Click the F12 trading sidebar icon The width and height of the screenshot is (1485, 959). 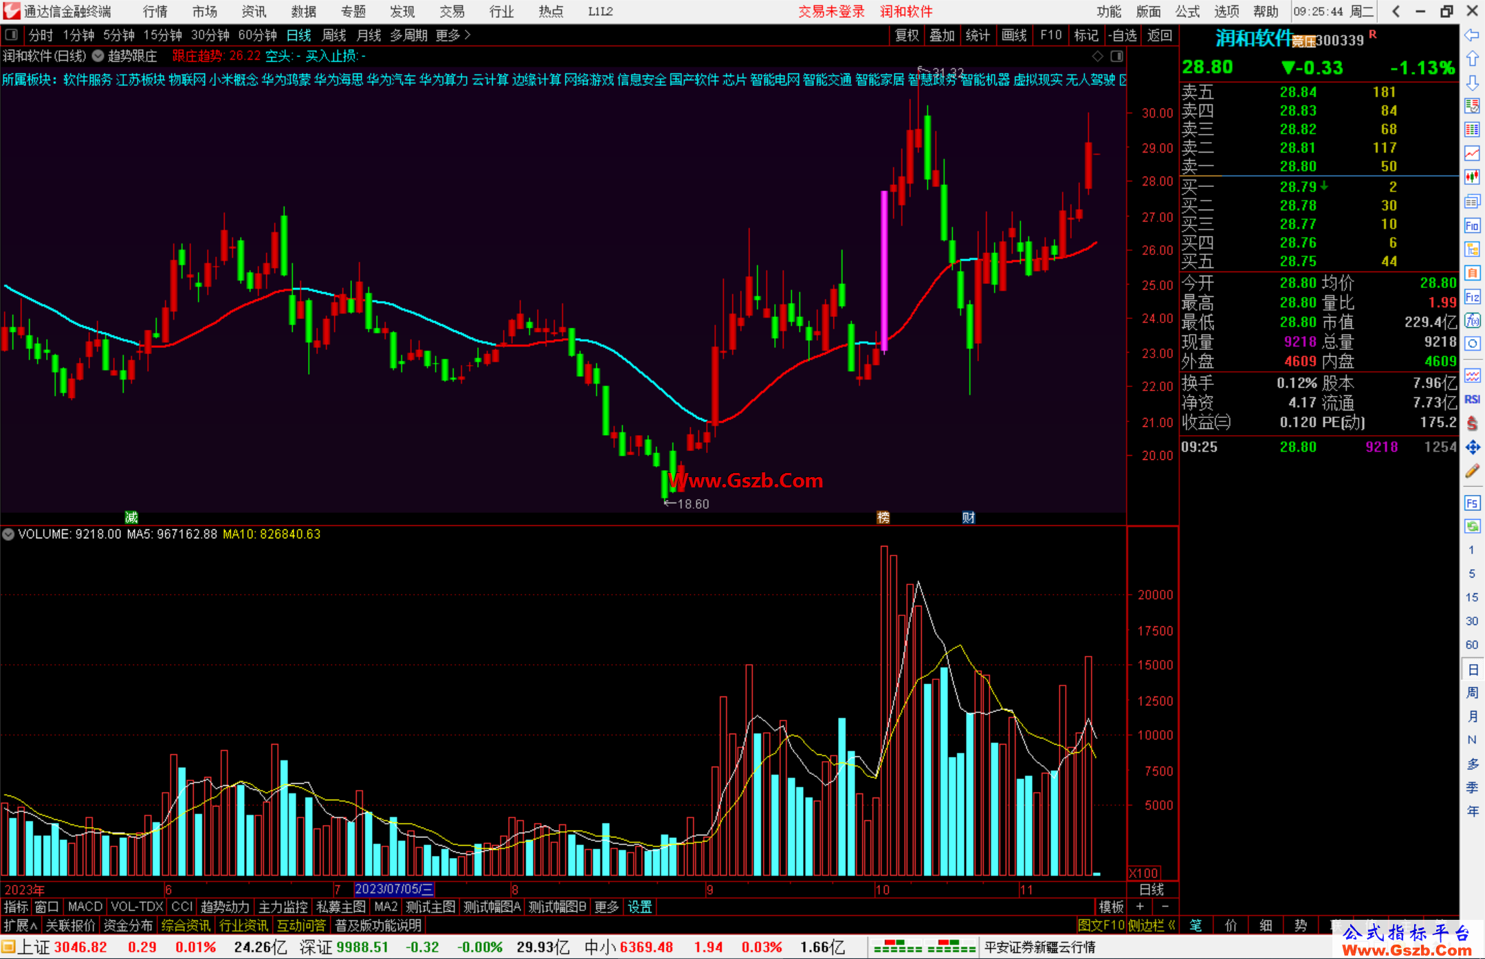pos(1472,297)
